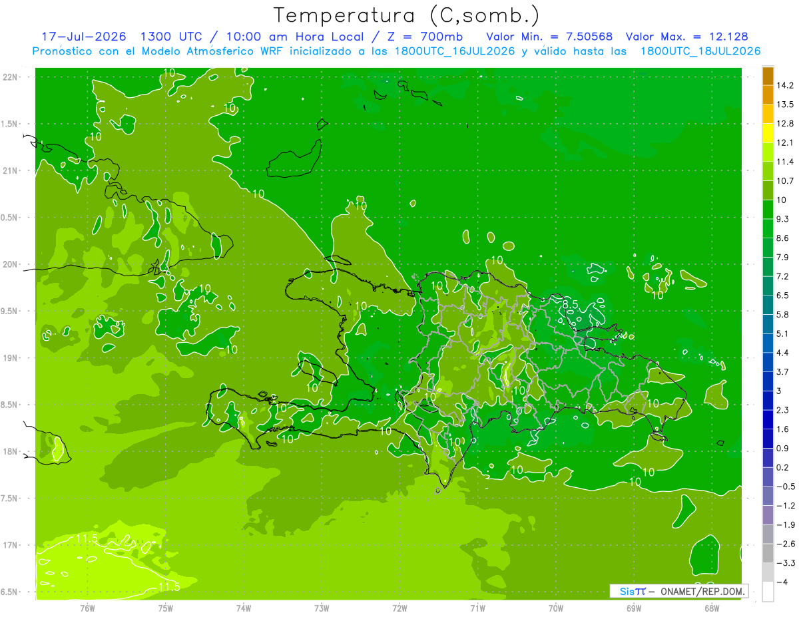Click the 20N latitude axis label
The width and height of the screenshot is (799, 617).
click(11, 264)
